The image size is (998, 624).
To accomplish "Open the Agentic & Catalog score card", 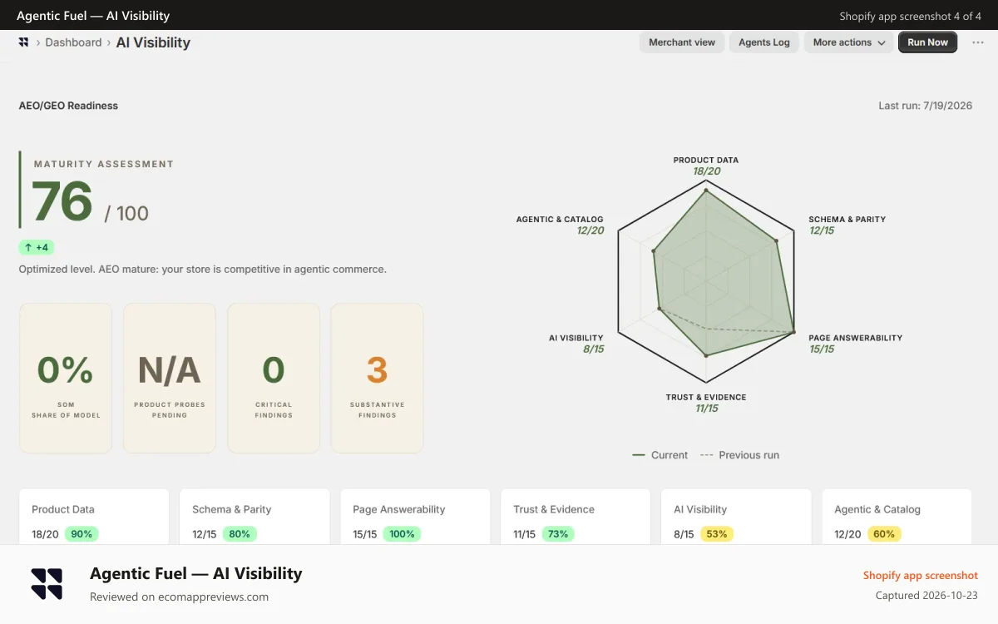I will [897, 518].
